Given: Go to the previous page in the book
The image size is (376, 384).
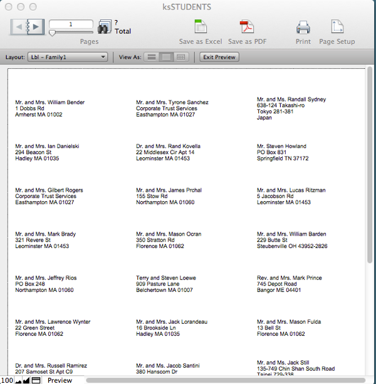Looking at the screenshot, I should (x=20, y=27).
